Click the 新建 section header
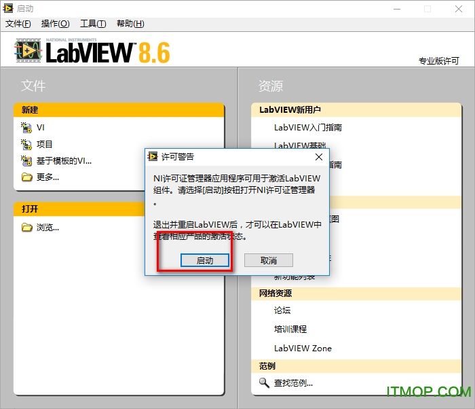Viewport: 475px width, 409px height. coord(119,110)
